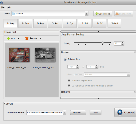136x124 pixels.
Task: Click the Delete Profile button
Action: 124,14
